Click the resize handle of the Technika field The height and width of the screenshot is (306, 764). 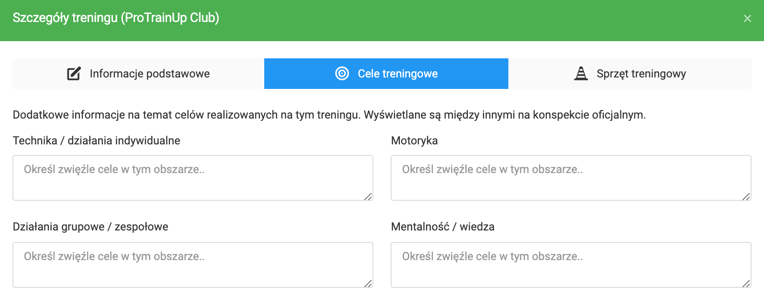pyautogui.click(x=368, y=197)
